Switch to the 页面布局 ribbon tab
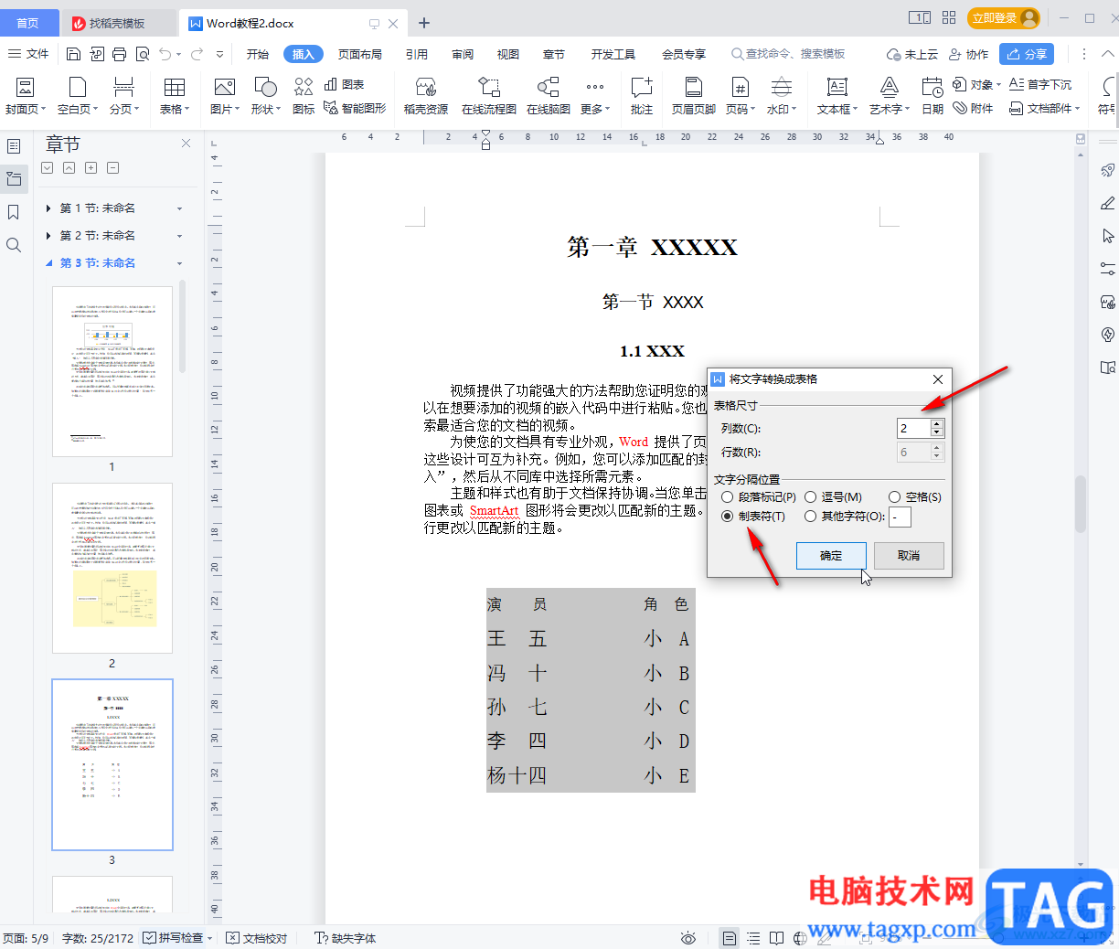Viewport: 1119px width, 949px height. [x=360, y=54]
